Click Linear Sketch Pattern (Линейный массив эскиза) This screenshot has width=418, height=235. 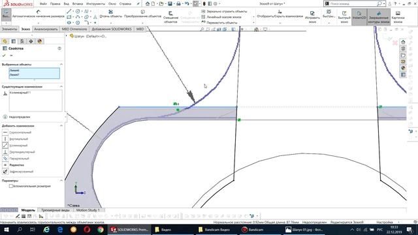[221, 17]
